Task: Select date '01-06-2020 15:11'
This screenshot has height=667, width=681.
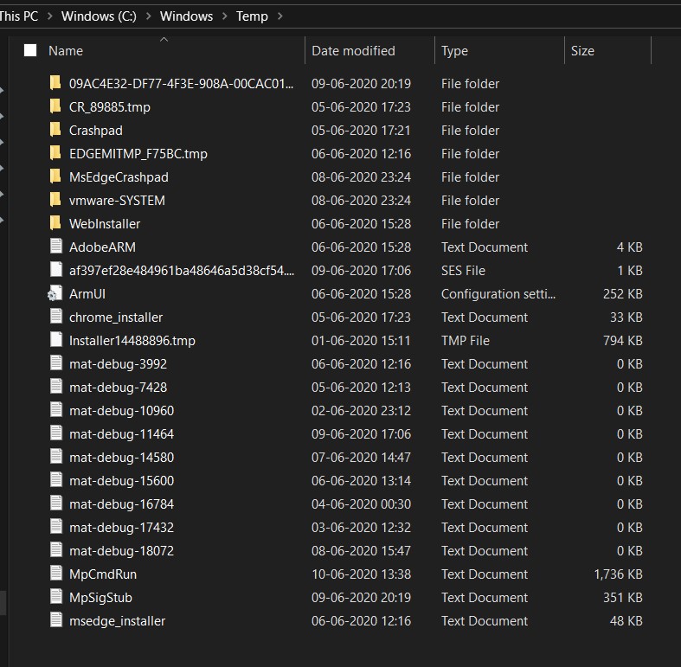Action: [361, 341]
